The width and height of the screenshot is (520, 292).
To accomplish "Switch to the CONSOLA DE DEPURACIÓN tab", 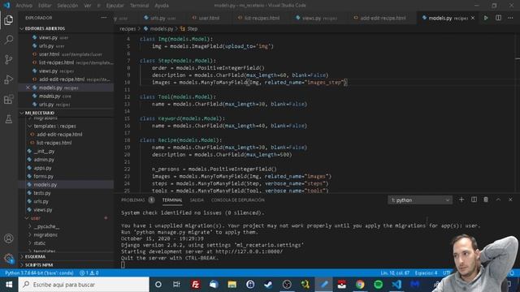I will [238, 200].
